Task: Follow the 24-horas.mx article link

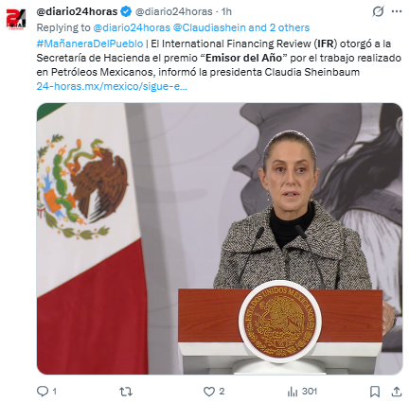Action: (x=112, y=86)
